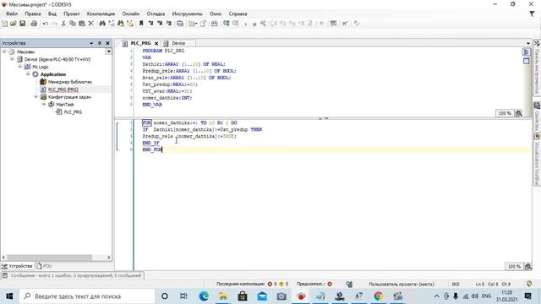The image size is (541, 304).
Task: Click the zoom magnifier in implementation editor
Action: click(x=528, y=267)
